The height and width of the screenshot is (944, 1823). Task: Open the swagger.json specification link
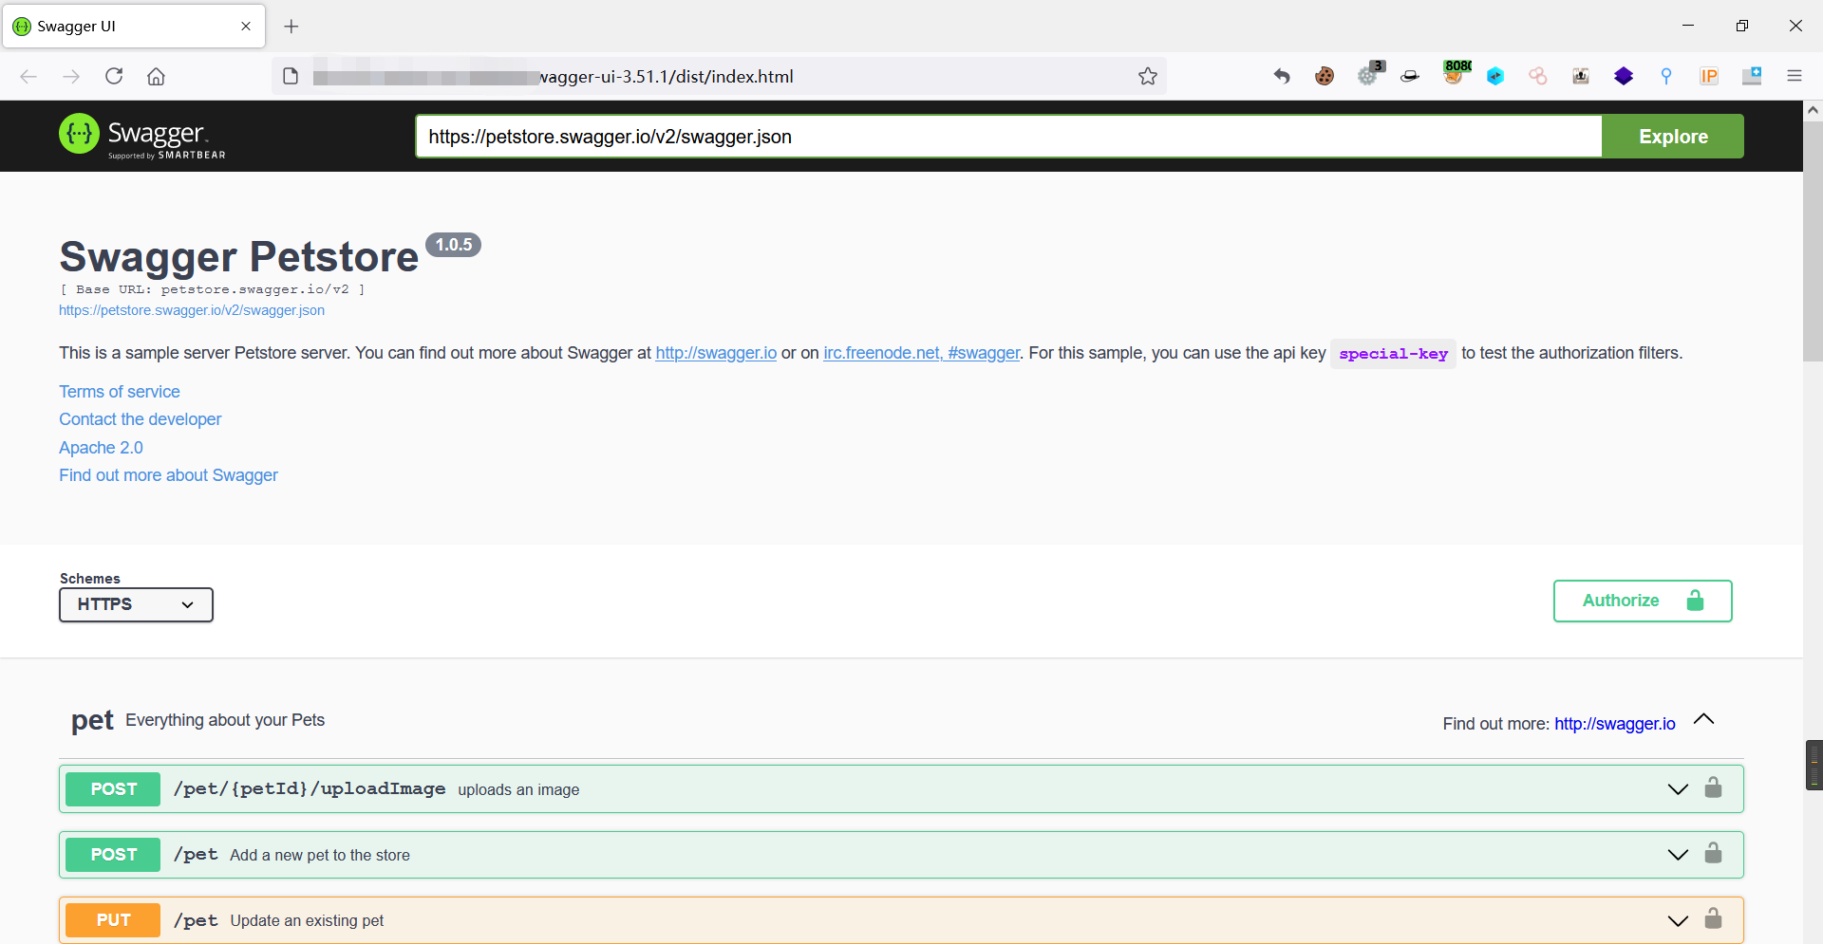(x=192, y=310)
